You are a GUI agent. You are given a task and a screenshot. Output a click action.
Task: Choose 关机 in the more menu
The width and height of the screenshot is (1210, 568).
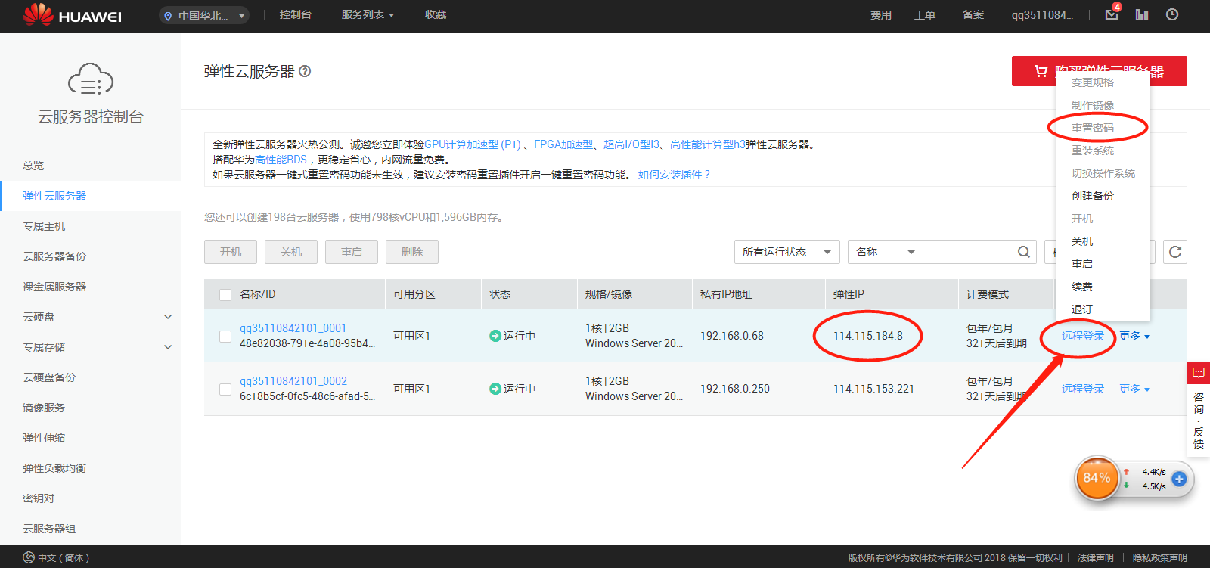[1082, 241]
